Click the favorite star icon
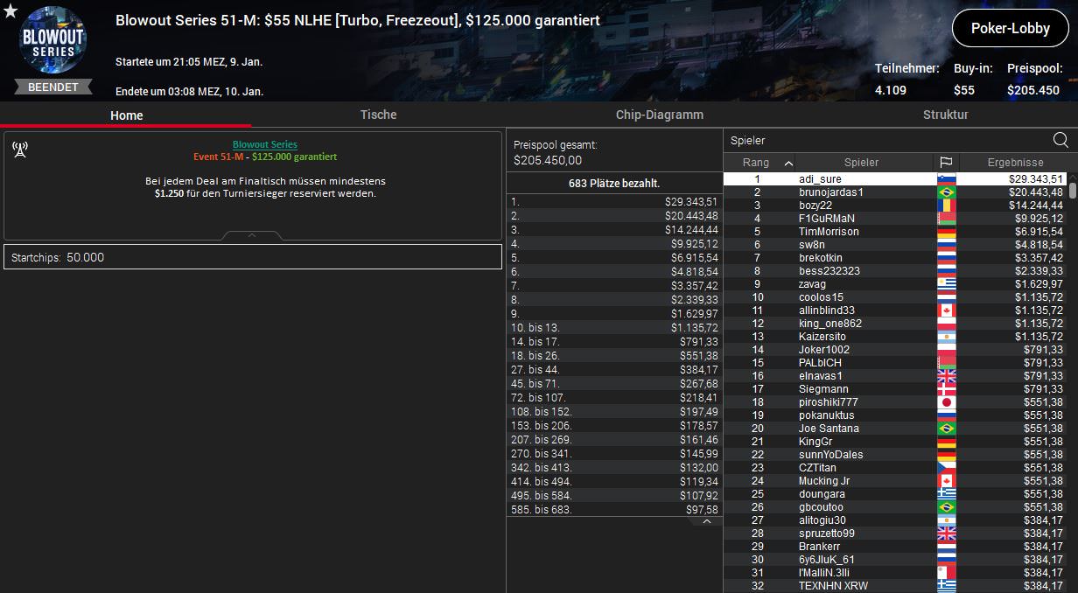The height and width of the screenshot is (593, 1078). tap(10, 10)
